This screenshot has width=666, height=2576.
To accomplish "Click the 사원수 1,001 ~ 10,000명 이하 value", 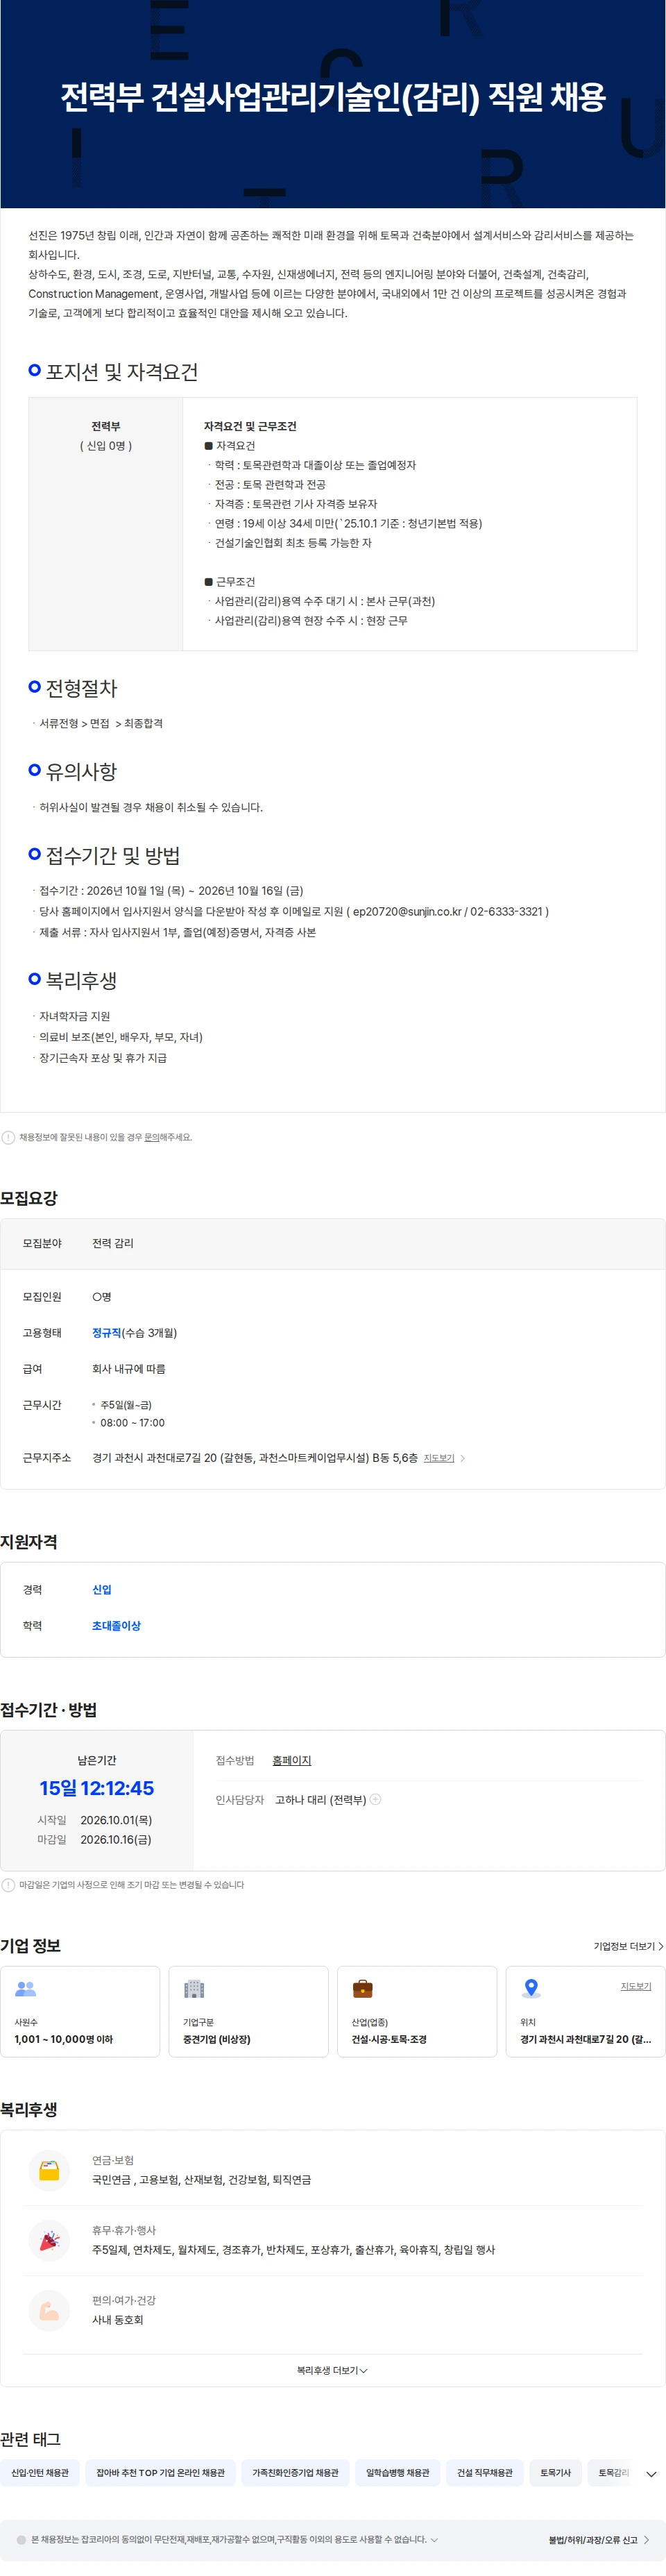I will [63, 2039].
